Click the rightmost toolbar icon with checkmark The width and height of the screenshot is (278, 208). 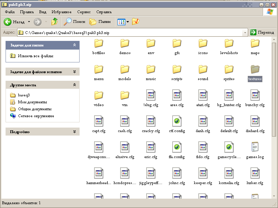tap(136, 22)
